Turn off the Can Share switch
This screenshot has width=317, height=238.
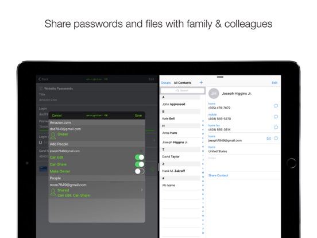[x=140, y=164]
